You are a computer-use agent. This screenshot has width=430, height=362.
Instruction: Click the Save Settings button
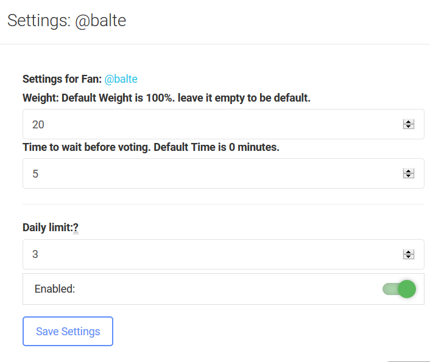pos(68,332)
